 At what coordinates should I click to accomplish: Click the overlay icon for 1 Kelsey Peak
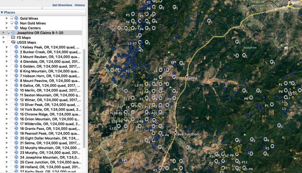coord(17,47)
